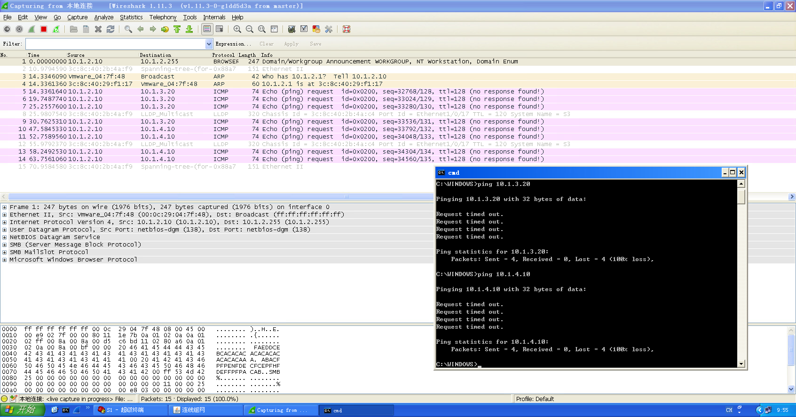Edit display filters icon
The image size is (796, 417).
coord(304,29)
